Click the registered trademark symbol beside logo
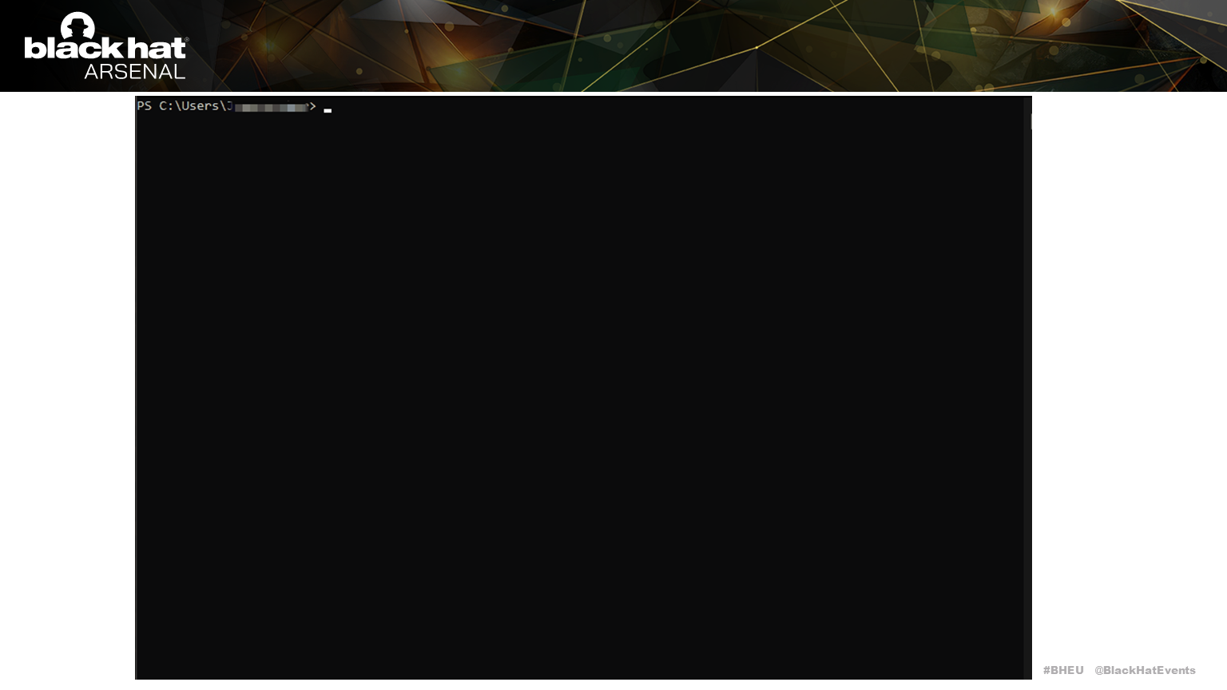This screenshot has height=690, width=1227. (x=187, y=39)
